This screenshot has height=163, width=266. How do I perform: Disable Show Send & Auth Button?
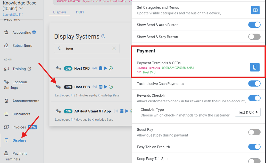coord(254,25)
